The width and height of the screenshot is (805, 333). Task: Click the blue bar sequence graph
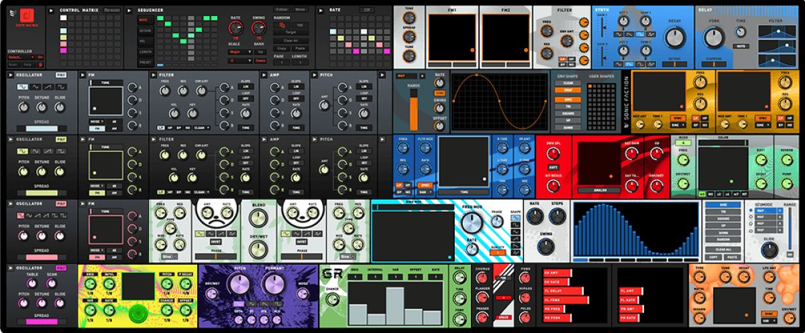(x=636, y=229)
